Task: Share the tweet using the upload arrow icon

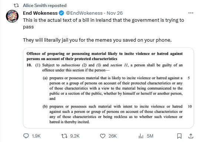Action: [191, 136]
